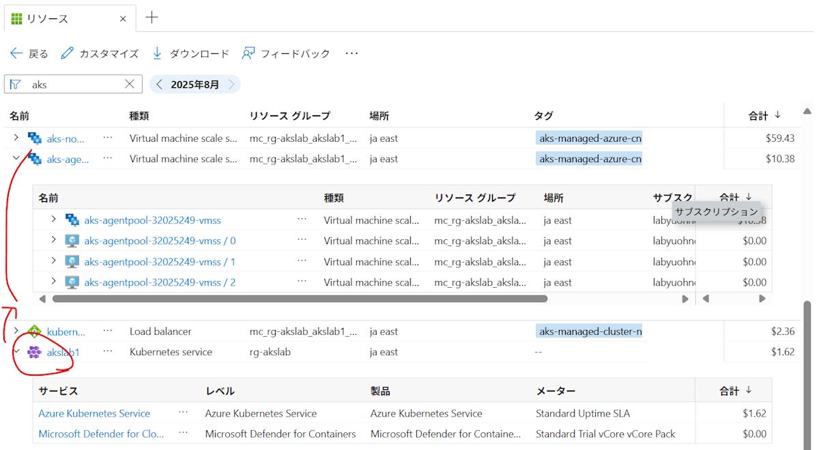The width and height of the screenshot is (819, 450).
Task: Open ellipsis menu for vmss / 1 row
Action: coord(302,261)
